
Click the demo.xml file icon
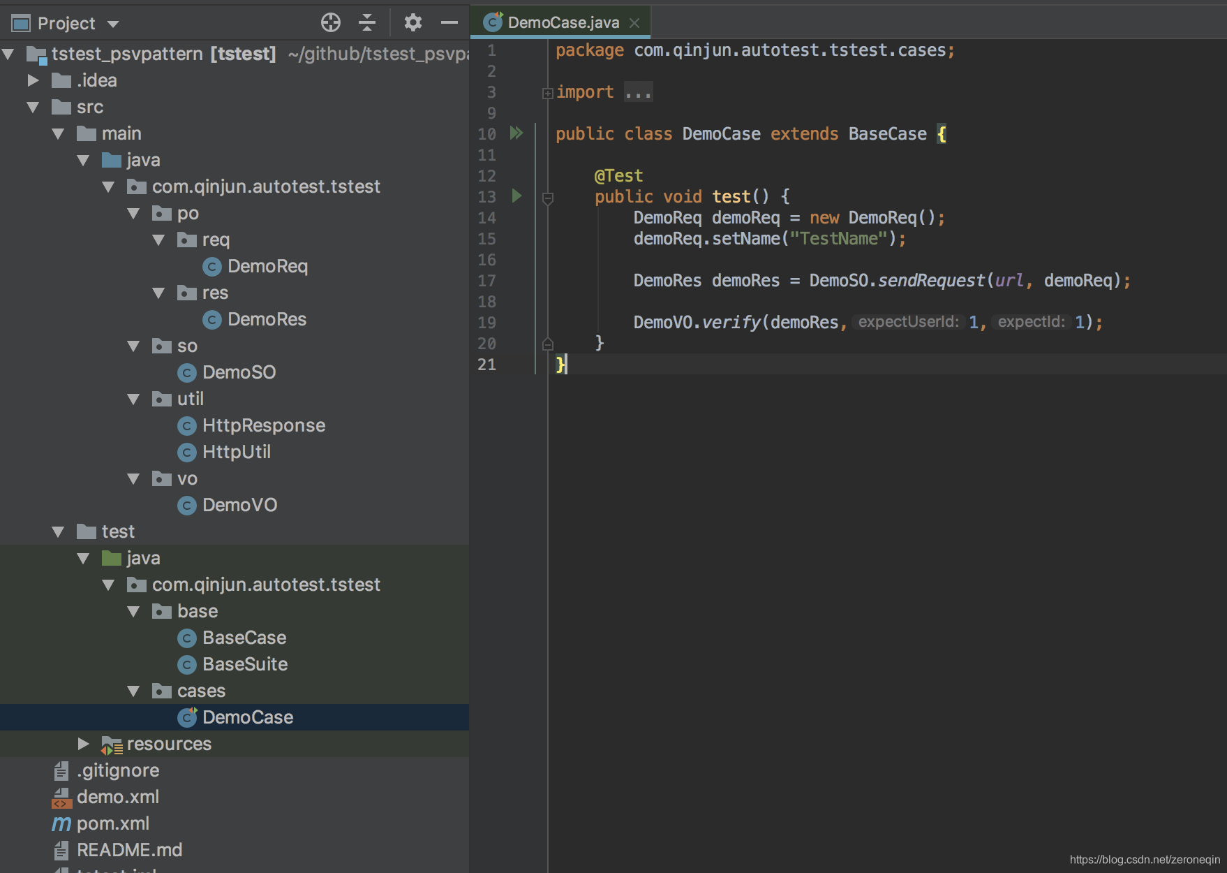pos(61,798)
